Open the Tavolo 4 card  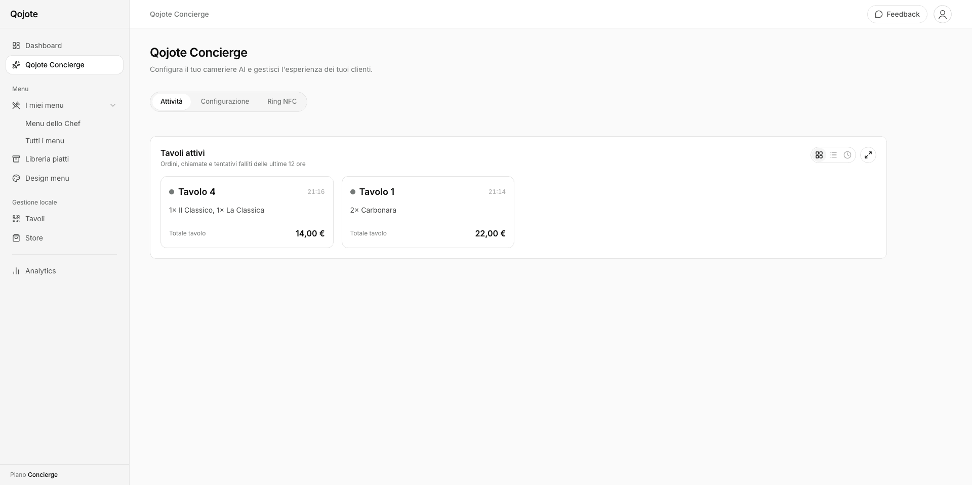pos(247,212)
